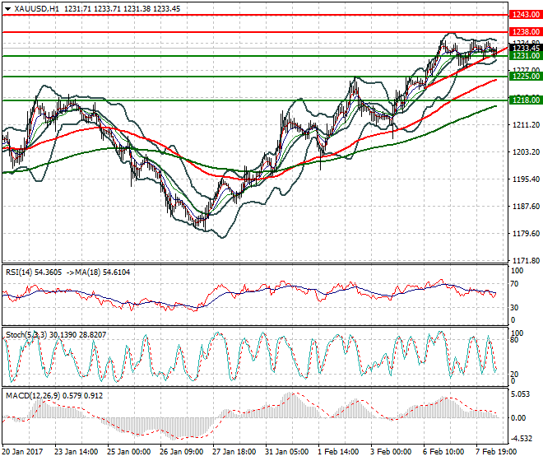Select the 26 Jan 09:00 time label
The height and width of the screenshot is (461, 543).
click(x=182, y=452)
